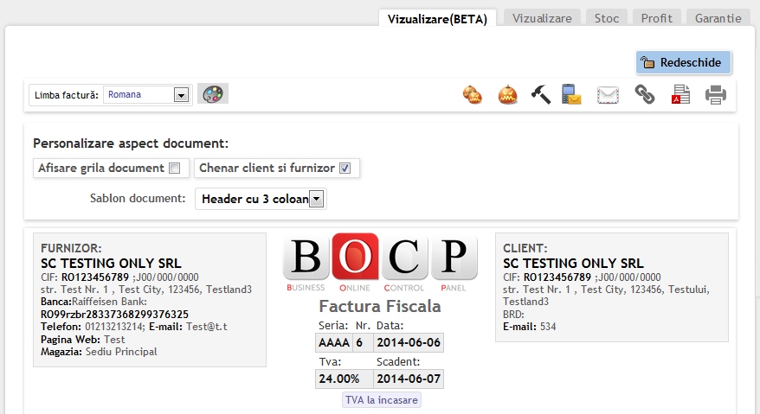This screenshot has width=760, height=414.
Task: Uncheck Chenar client si furnizor
Action: 345,168
